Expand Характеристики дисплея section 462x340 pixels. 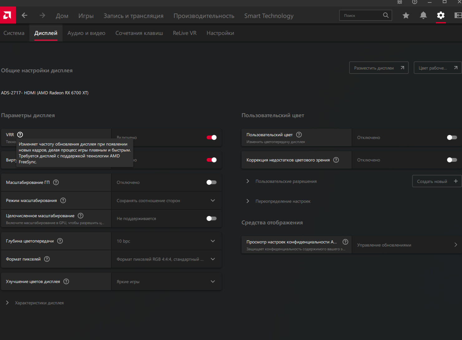click(x=7, y=303)
